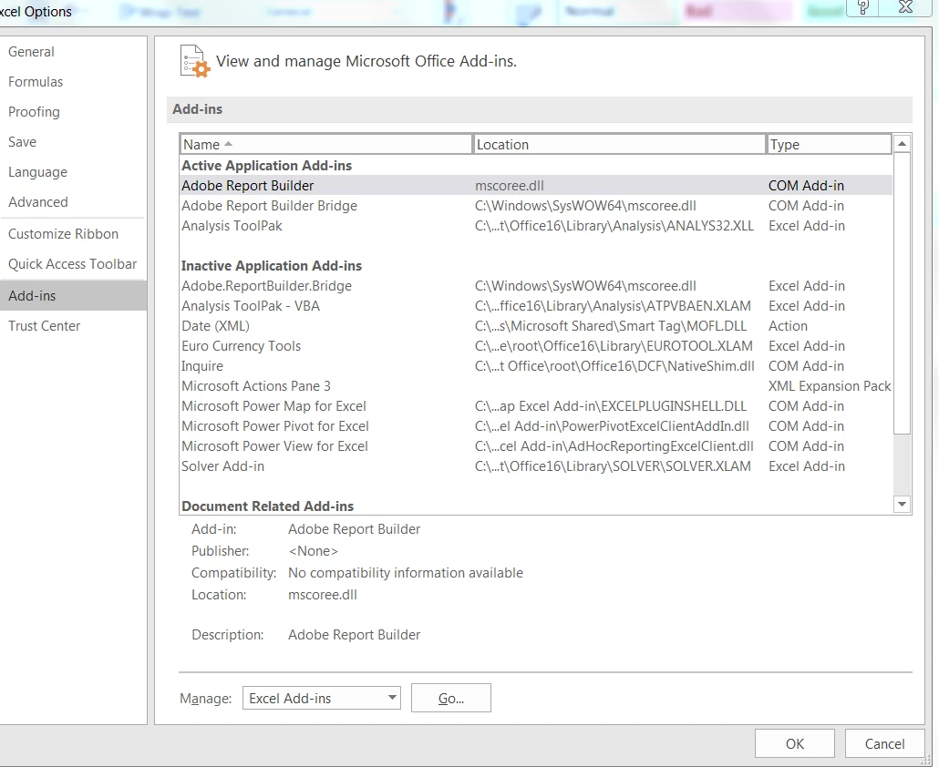939x767 pixels.
Task: Open the Manage Excel Add-ins dropdown
Action: pos(322,698)
